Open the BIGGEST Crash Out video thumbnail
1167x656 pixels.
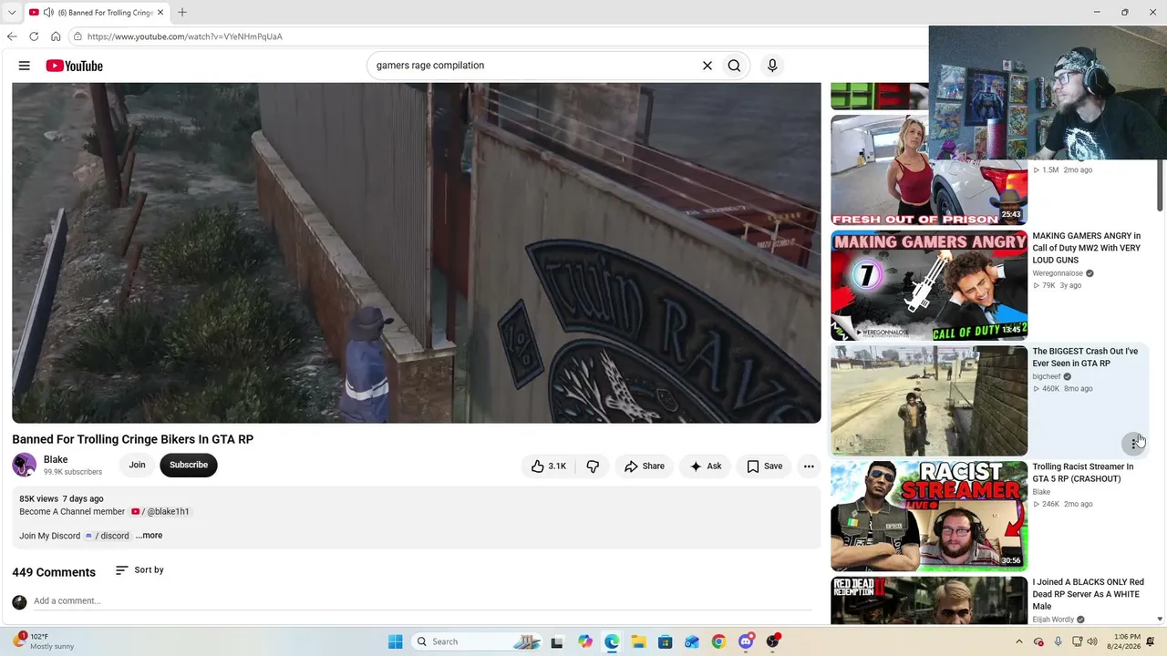click(x=929, y=400)
